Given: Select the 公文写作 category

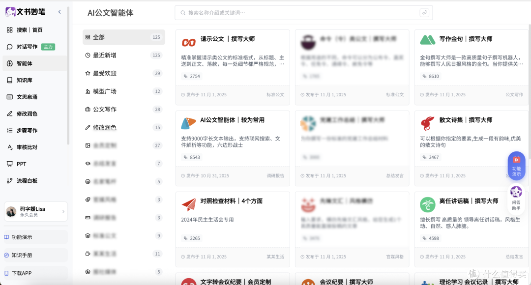Looking at the screenshot, I should (x=123, y=109).
